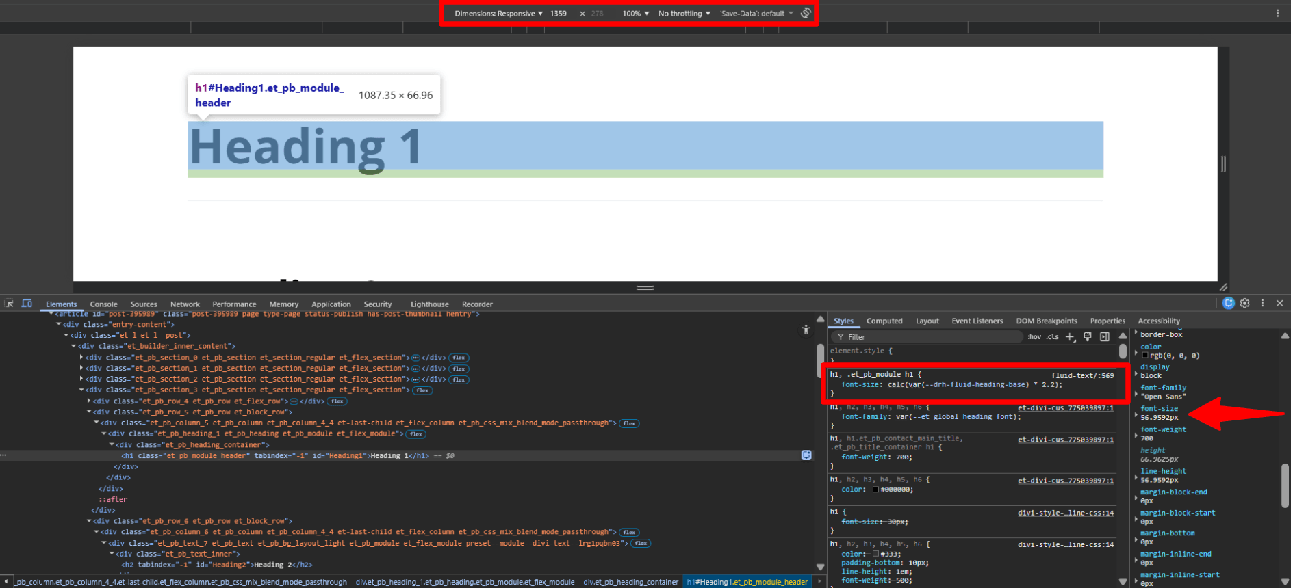The width and height of the screenshot is (1293, 588).
Task: Open the Layout tab in styles pane
Action: pyautogui.click(x=927, y=321)
